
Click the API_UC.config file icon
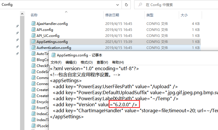[x=33, y=36]
